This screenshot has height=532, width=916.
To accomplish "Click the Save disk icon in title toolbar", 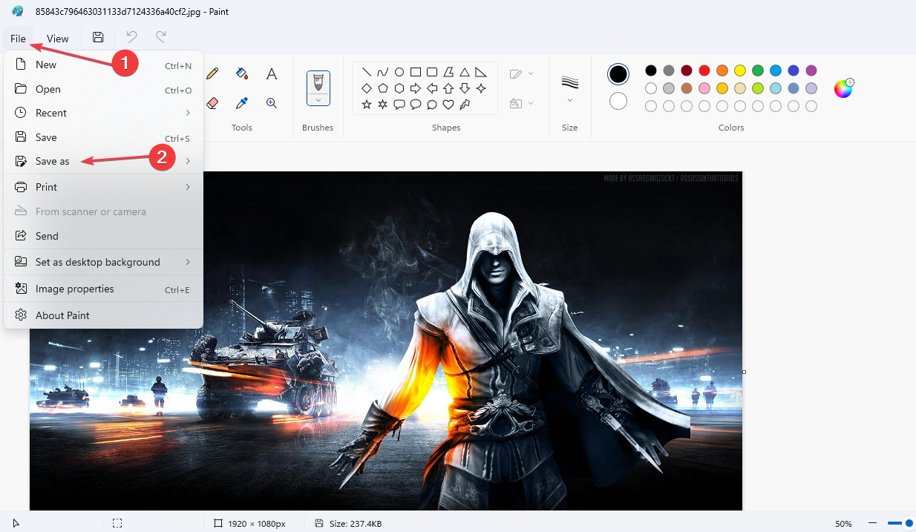I will (98, 37).
